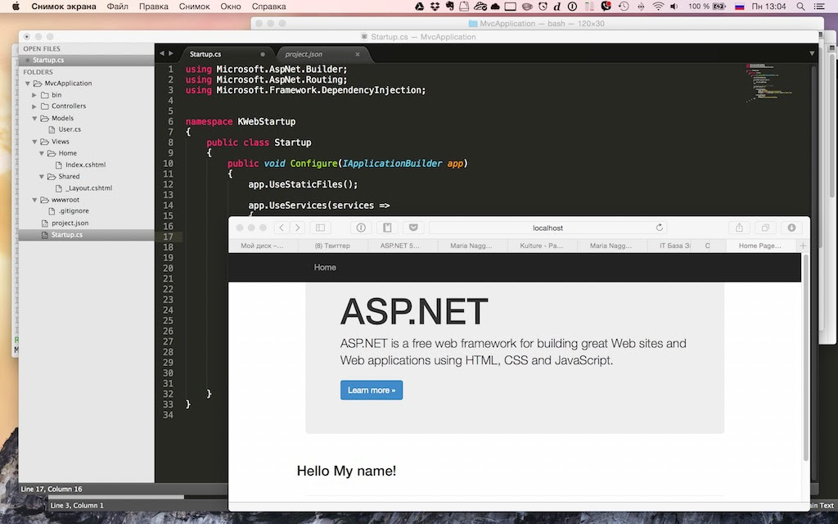838x524 pixels.
Task: Open .gitignore in the sidebar
Action: [x=74, y=211]
